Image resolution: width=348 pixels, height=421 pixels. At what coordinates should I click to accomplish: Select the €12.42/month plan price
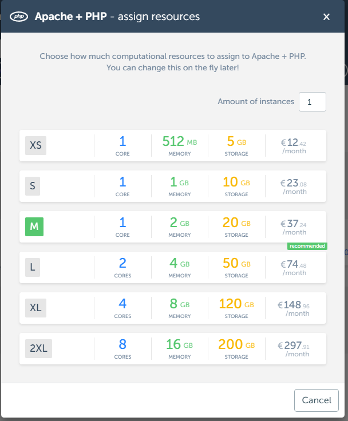(x=294, y=146)
